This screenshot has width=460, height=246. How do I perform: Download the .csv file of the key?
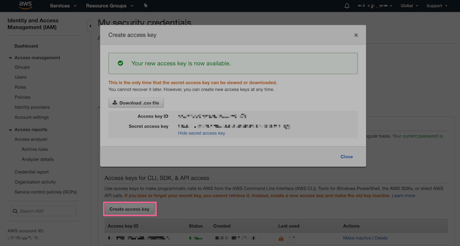tap(137, 103)
